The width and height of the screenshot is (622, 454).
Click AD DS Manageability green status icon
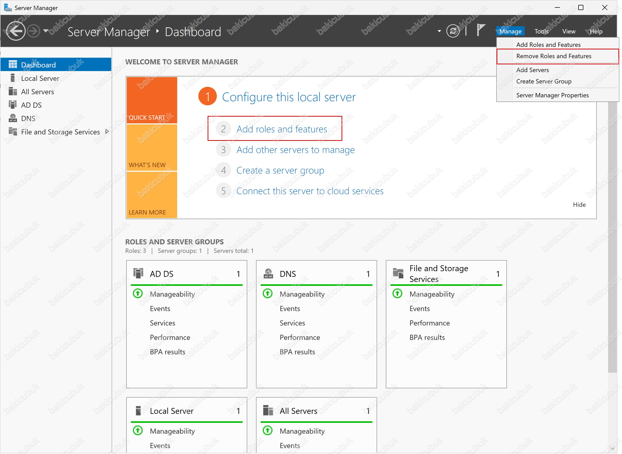point(138,294)
